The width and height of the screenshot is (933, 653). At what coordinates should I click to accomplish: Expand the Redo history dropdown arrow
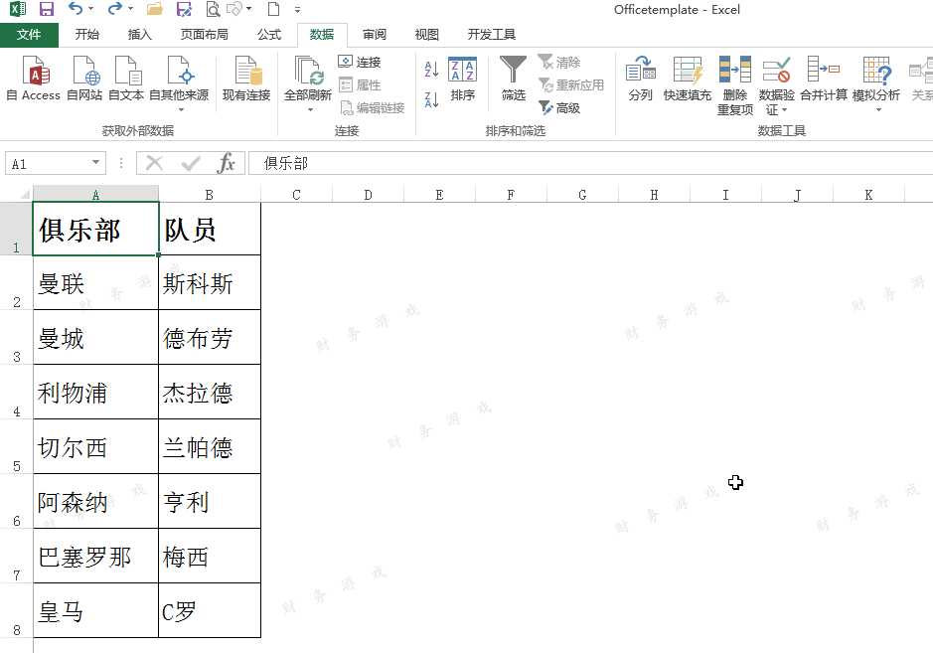click(x=131, y=9)
